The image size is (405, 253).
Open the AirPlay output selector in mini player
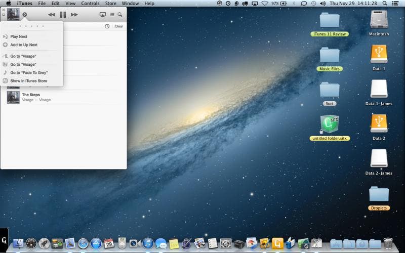103,15
